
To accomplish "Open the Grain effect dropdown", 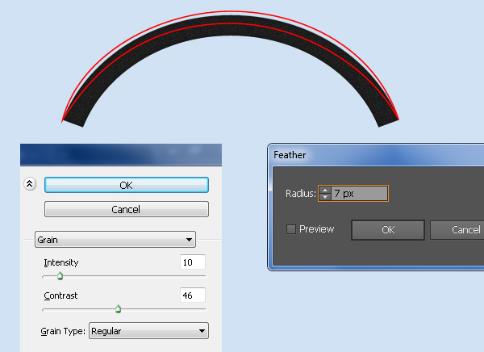I will coord(115,240).
